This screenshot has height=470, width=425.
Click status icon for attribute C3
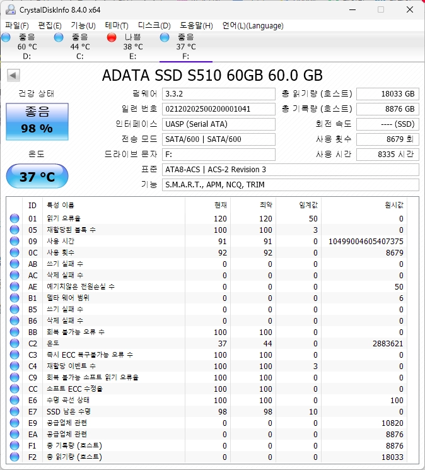click(15, 355)
